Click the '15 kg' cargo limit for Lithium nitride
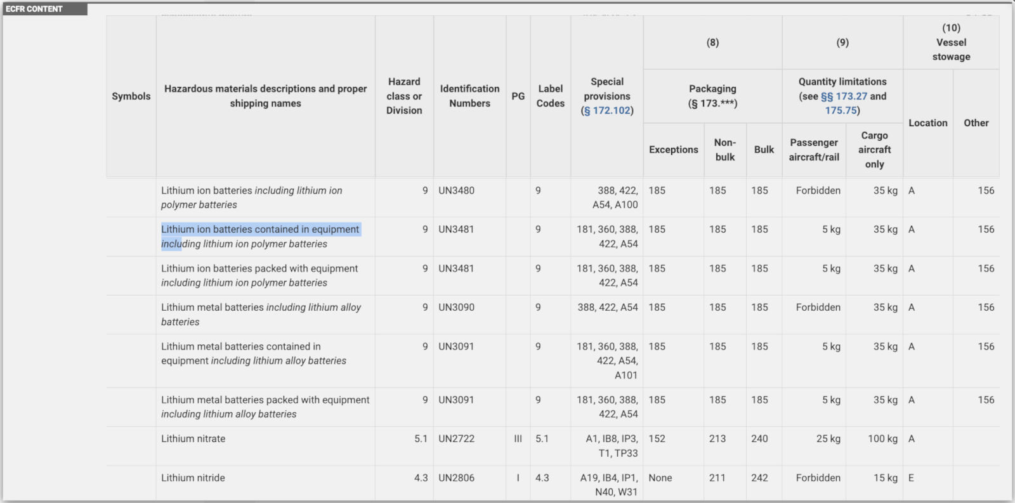The height and width of the screenshot is (503, 1015). [886, 478]
